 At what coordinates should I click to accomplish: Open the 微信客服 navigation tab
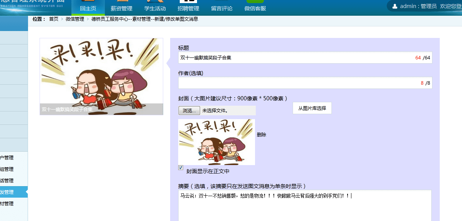(255, 8)
